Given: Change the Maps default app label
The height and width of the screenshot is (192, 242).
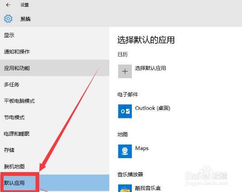Looking at the screenshot, I should 142,149.
